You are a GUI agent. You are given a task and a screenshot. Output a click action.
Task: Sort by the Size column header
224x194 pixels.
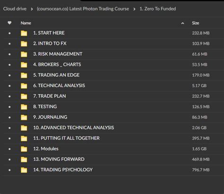click(196, 23)
